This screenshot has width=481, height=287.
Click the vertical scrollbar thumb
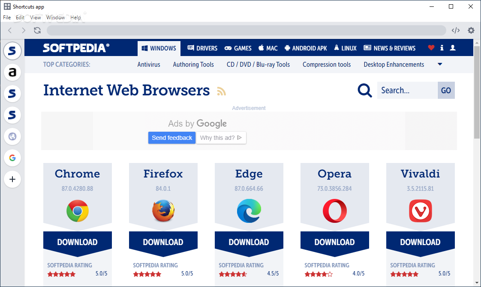click(x=477, y=92)
